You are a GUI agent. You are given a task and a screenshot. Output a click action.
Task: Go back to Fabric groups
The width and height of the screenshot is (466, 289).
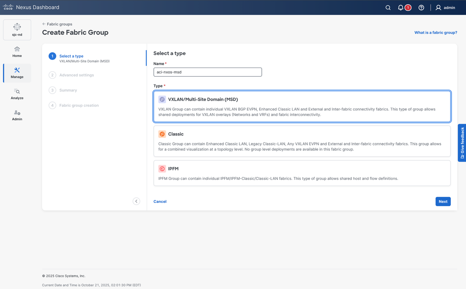click(57, 24)
